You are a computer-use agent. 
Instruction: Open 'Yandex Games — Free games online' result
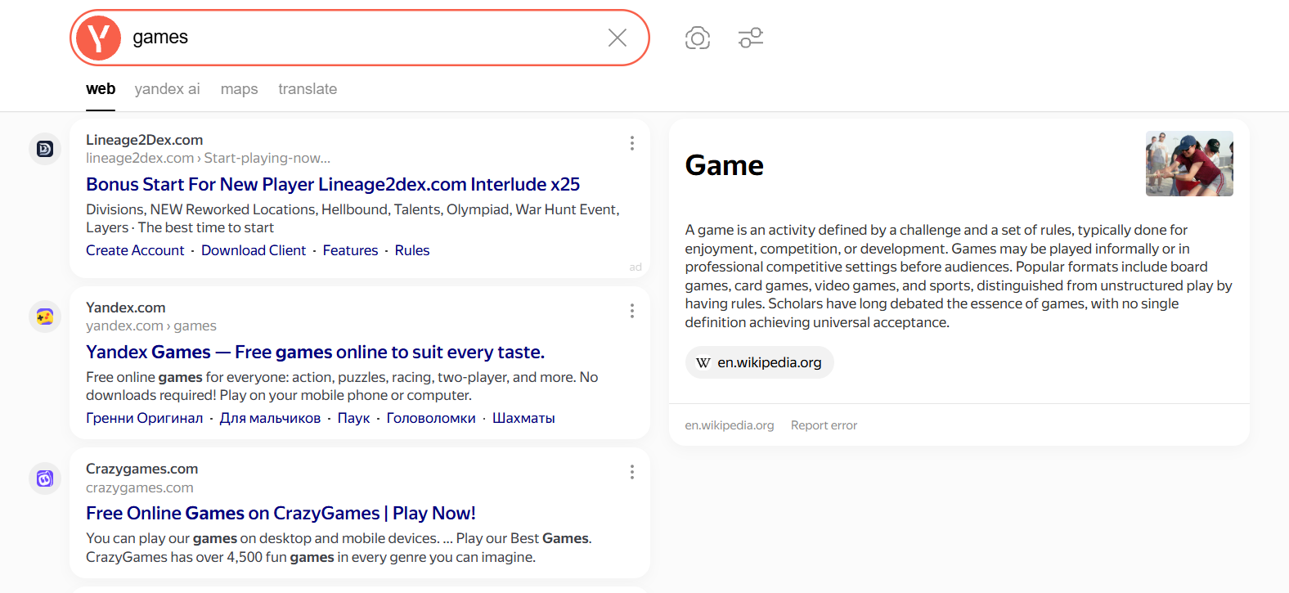315,352
